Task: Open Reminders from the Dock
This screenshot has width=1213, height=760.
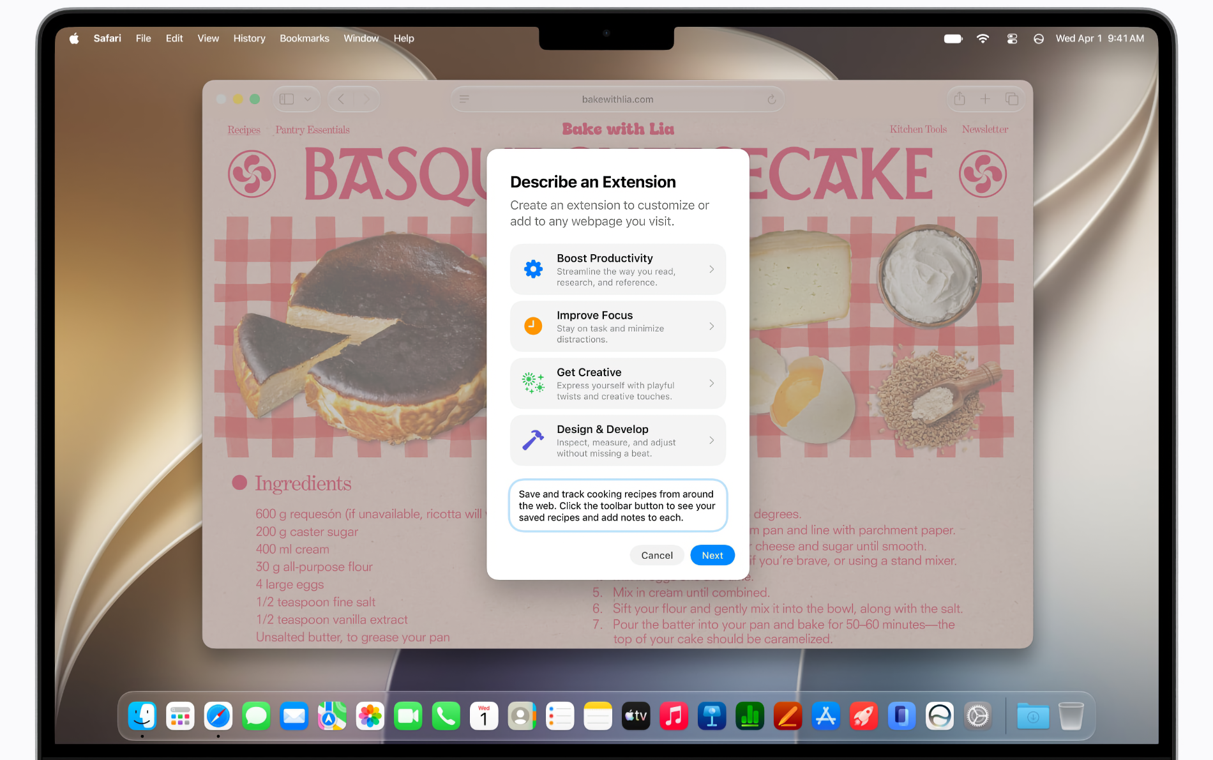Action: point(560,716)
